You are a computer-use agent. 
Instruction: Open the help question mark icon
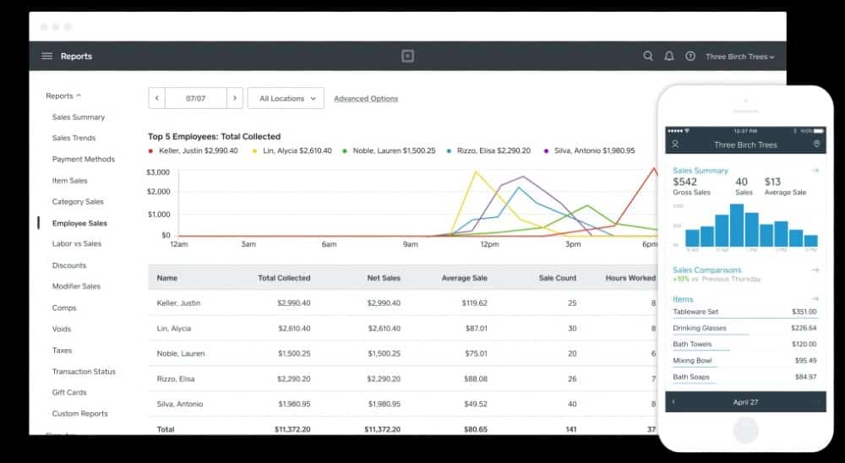pos(690,56)
